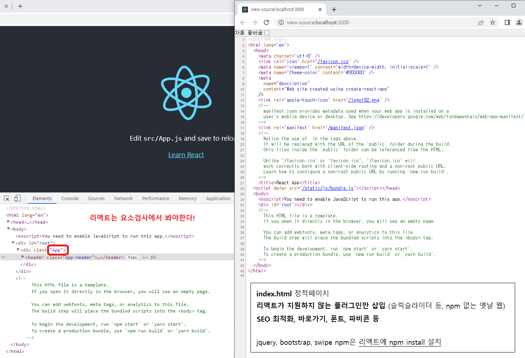The height and width of the screenshot is (358, 525).
Task: Select the <!DOCTYPE html> row in Elements
Action: [117, 208]
